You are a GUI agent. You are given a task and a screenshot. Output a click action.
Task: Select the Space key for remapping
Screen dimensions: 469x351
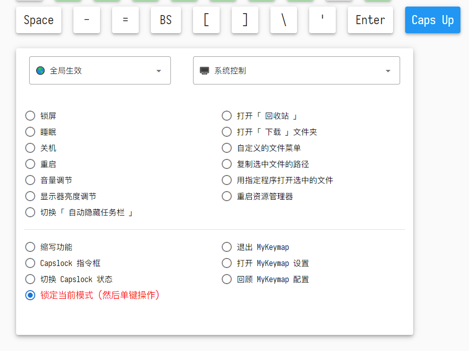coord(38,20)
